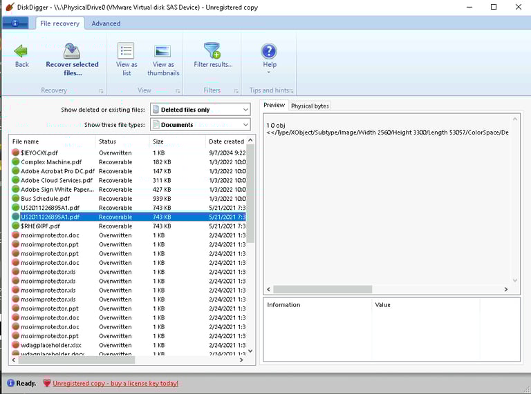Click file list scroll right arrow
Image resolution: width=531 pixels, height=394 pixels.
click(241, 360)
